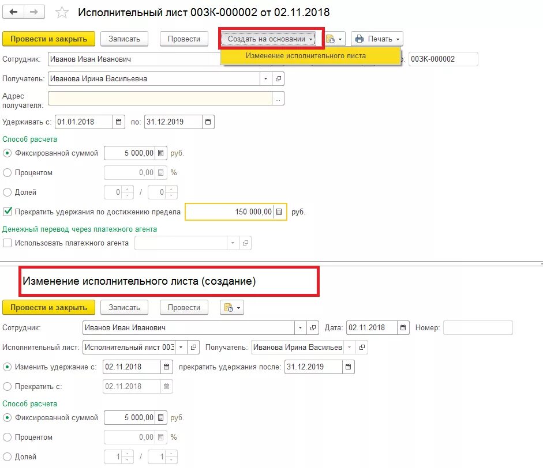This screenshot has height=468, width=543.
Task: Adjust upper Долей denominator stepper
Action: (171, 193)
